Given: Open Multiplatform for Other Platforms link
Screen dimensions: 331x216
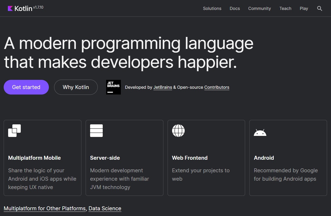Looking at the screenshot, I should pos(45,208).
